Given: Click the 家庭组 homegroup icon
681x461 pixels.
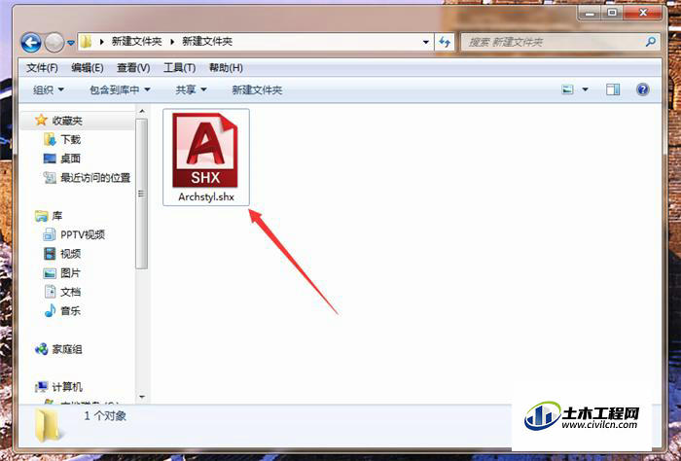Looking at the screenshot, I should point(41,348).
